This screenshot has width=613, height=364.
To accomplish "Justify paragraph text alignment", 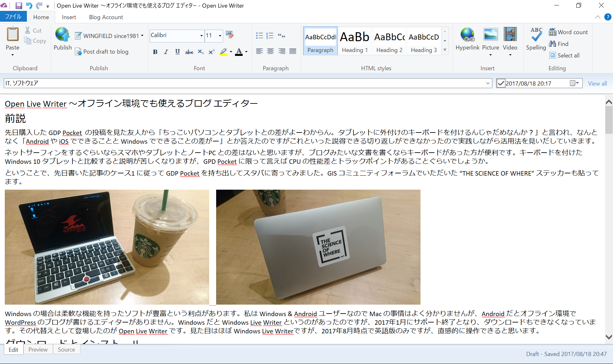I will click(293, 51).
